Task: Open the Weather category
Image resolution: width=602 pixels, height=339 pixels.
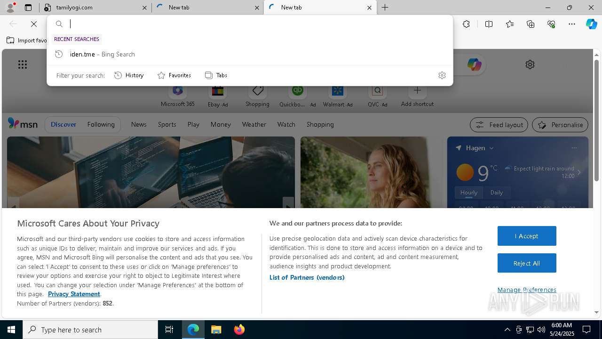Action: pos(254,125)
